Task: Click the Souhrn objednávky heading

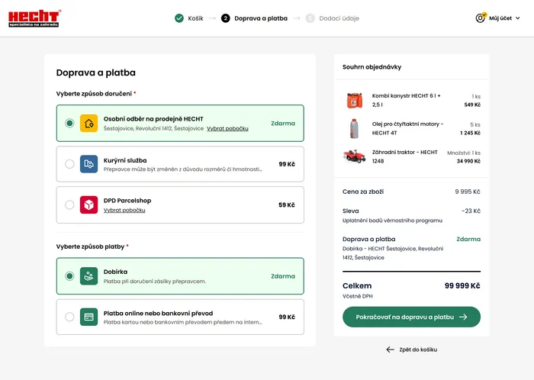Action: (372, 67)
